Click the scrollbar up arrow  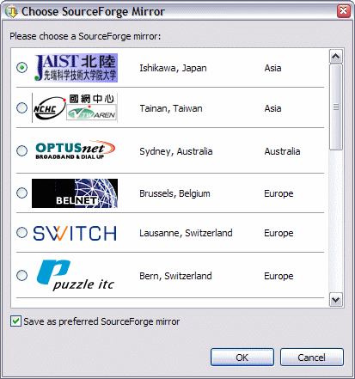pos(336,57)
